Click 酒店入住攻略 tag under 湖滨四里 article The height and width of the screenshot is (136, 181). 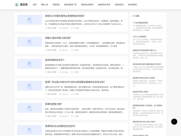(52, 72)
